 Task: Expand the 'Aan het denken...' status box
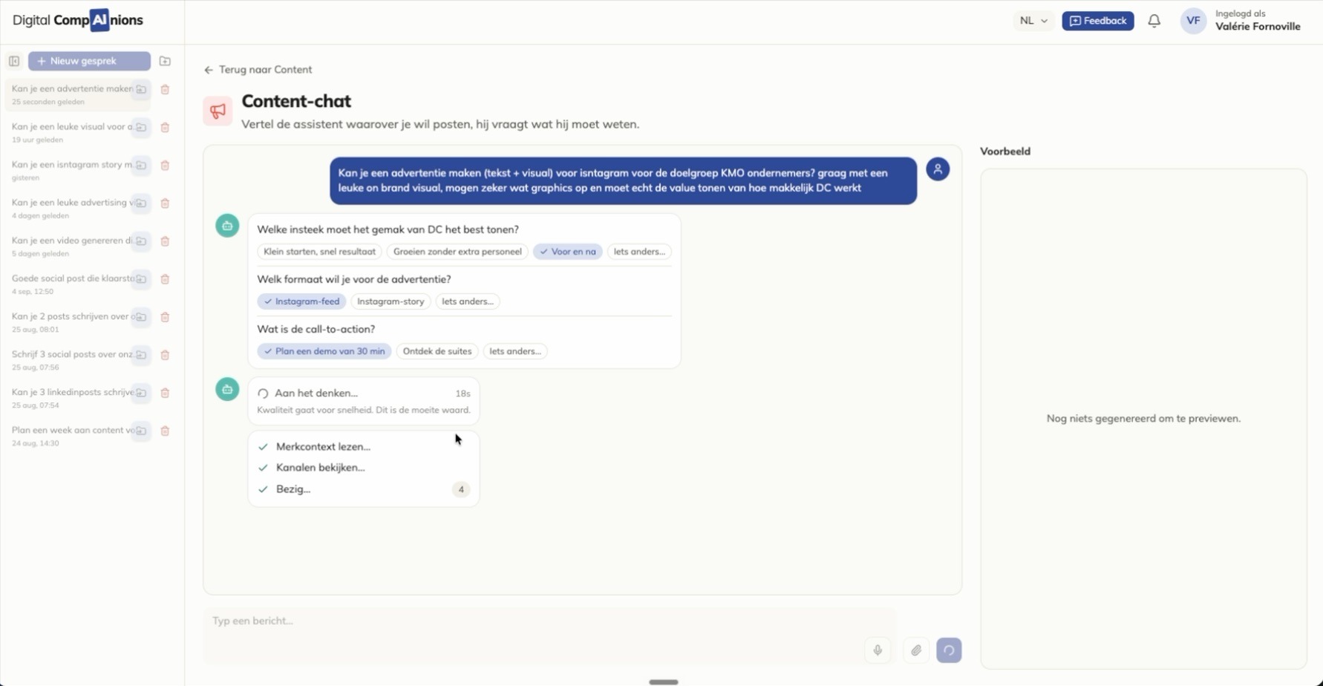(x=364, y=401)
